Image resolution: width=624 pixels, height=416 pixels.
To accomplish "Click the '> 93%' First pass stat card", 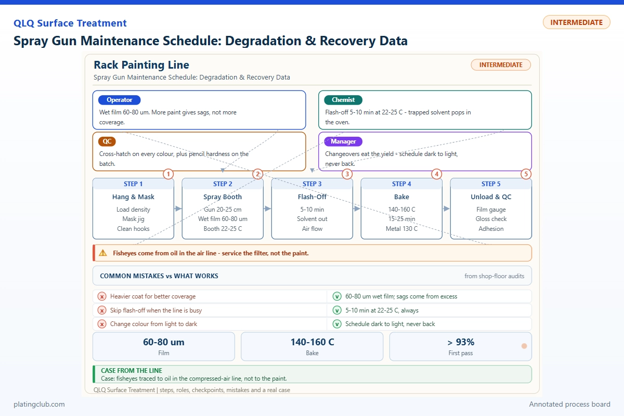I will click(461, 346).
